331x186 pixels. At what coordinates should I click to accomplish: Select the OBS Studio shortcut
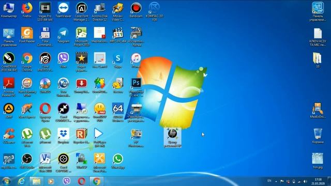pos(27,161)
